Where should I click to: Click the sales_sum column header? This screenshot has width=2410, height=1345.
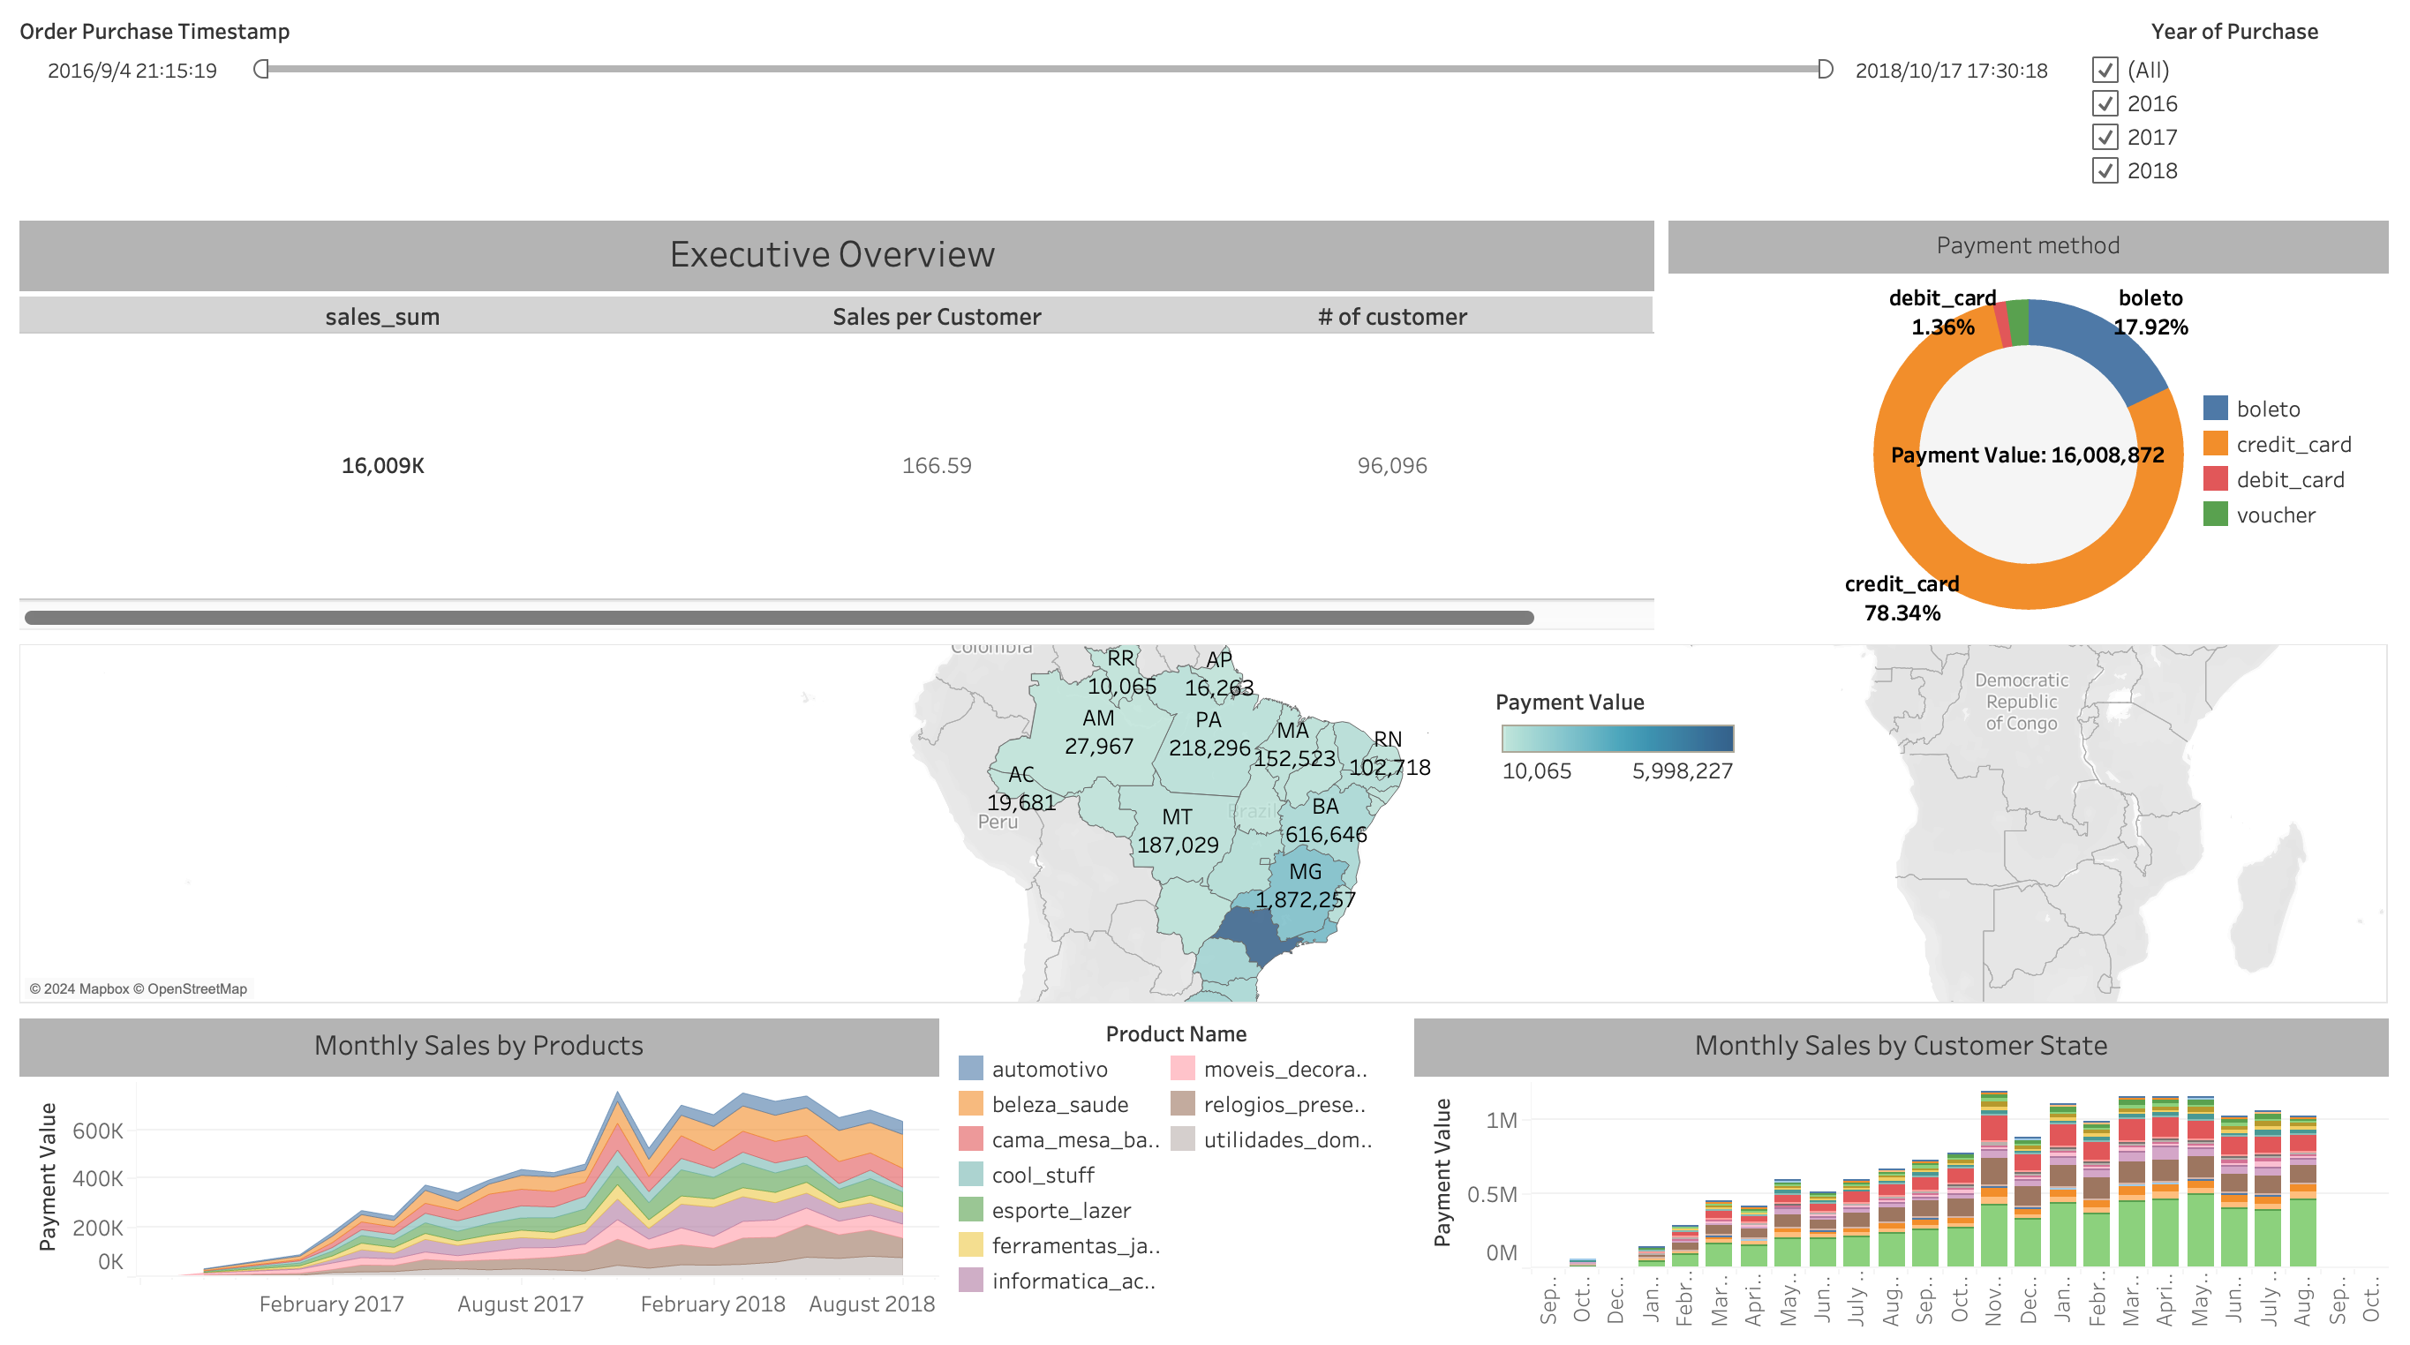381,317
